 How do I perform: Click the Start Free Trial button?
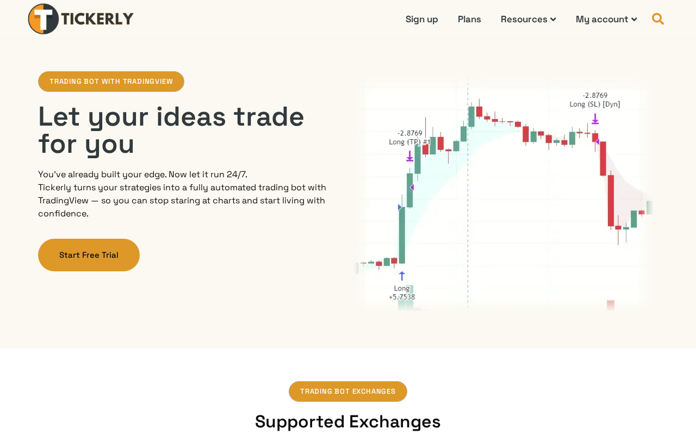click(89, 255)
